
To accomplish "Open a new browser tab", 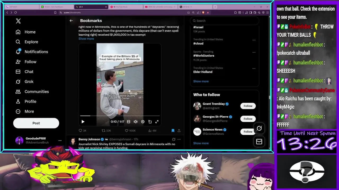I will (215, 7).
